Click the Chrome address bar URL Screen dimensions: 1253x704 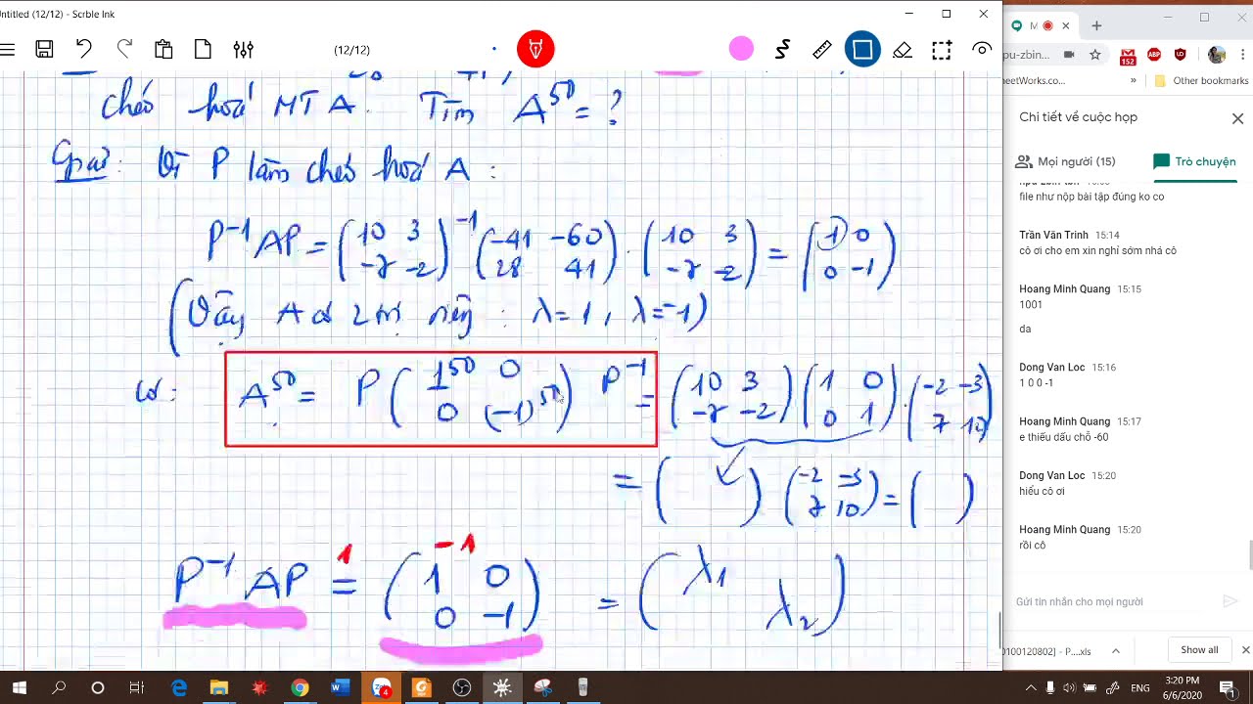[x=1028, y=55]
